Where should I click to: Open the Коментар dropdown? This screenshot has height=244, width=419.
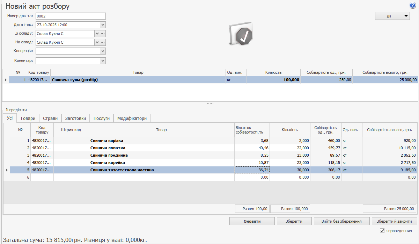103,61
